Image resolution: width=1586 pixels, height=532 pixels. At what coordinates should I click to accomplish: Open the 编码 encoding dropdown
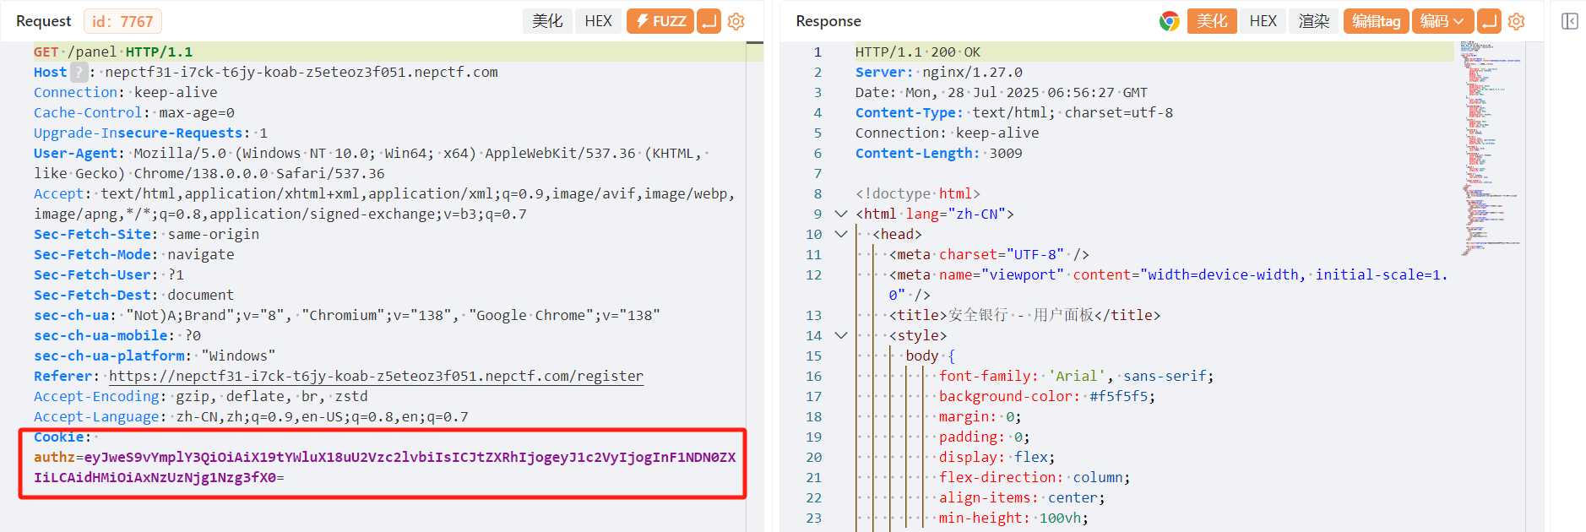click(1442, 21)
